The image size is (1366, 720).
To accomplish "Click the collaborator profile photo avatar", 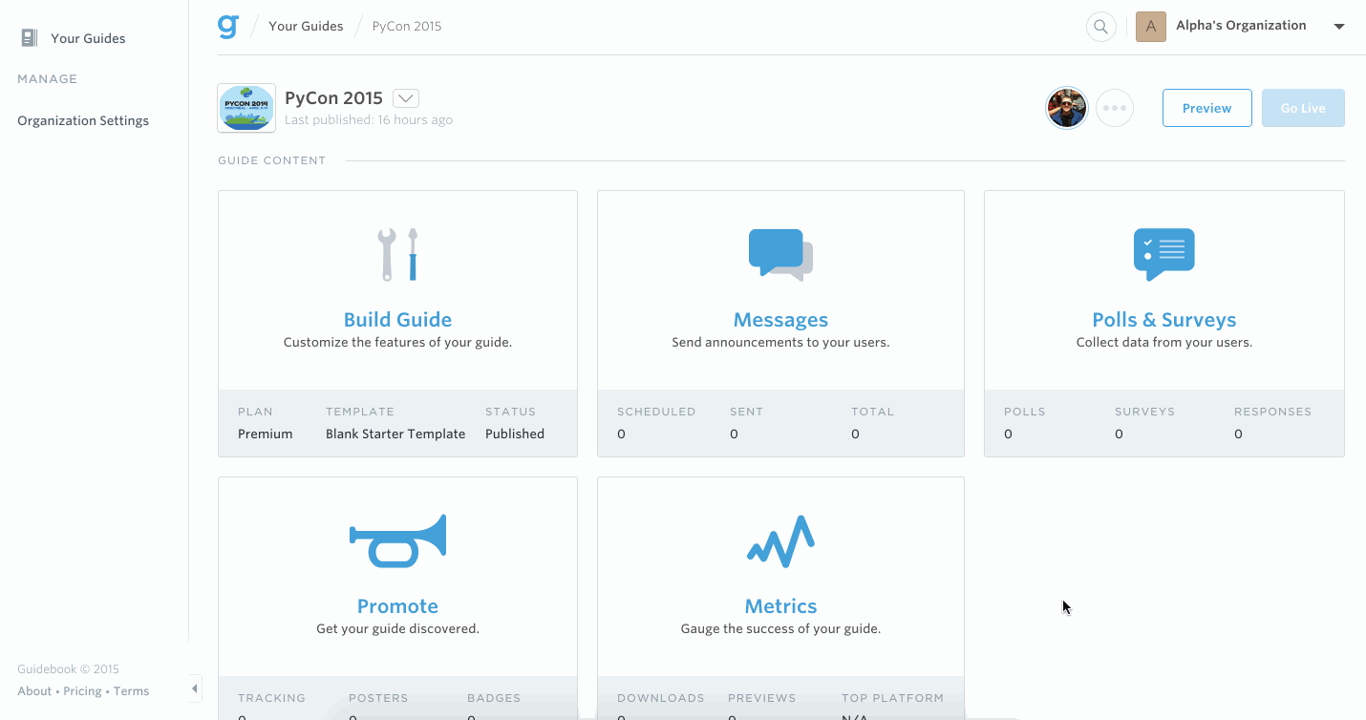I will point(1067,108).
